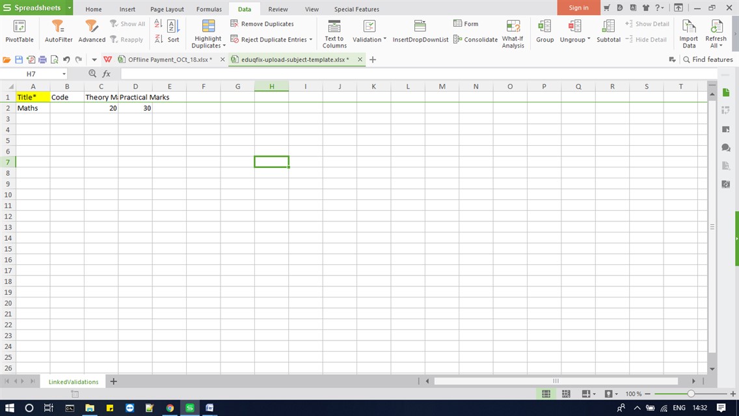Open the Insert ribbon tab

pos(128,9)
